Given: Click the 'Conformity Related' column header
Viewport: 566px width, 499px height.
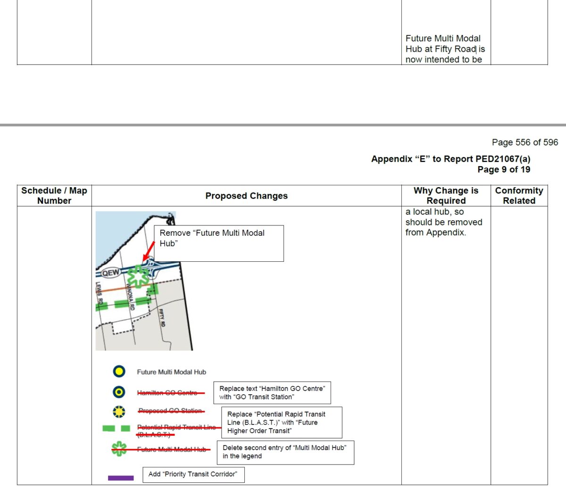Looking at the screenshot, I should click(519, 196).
